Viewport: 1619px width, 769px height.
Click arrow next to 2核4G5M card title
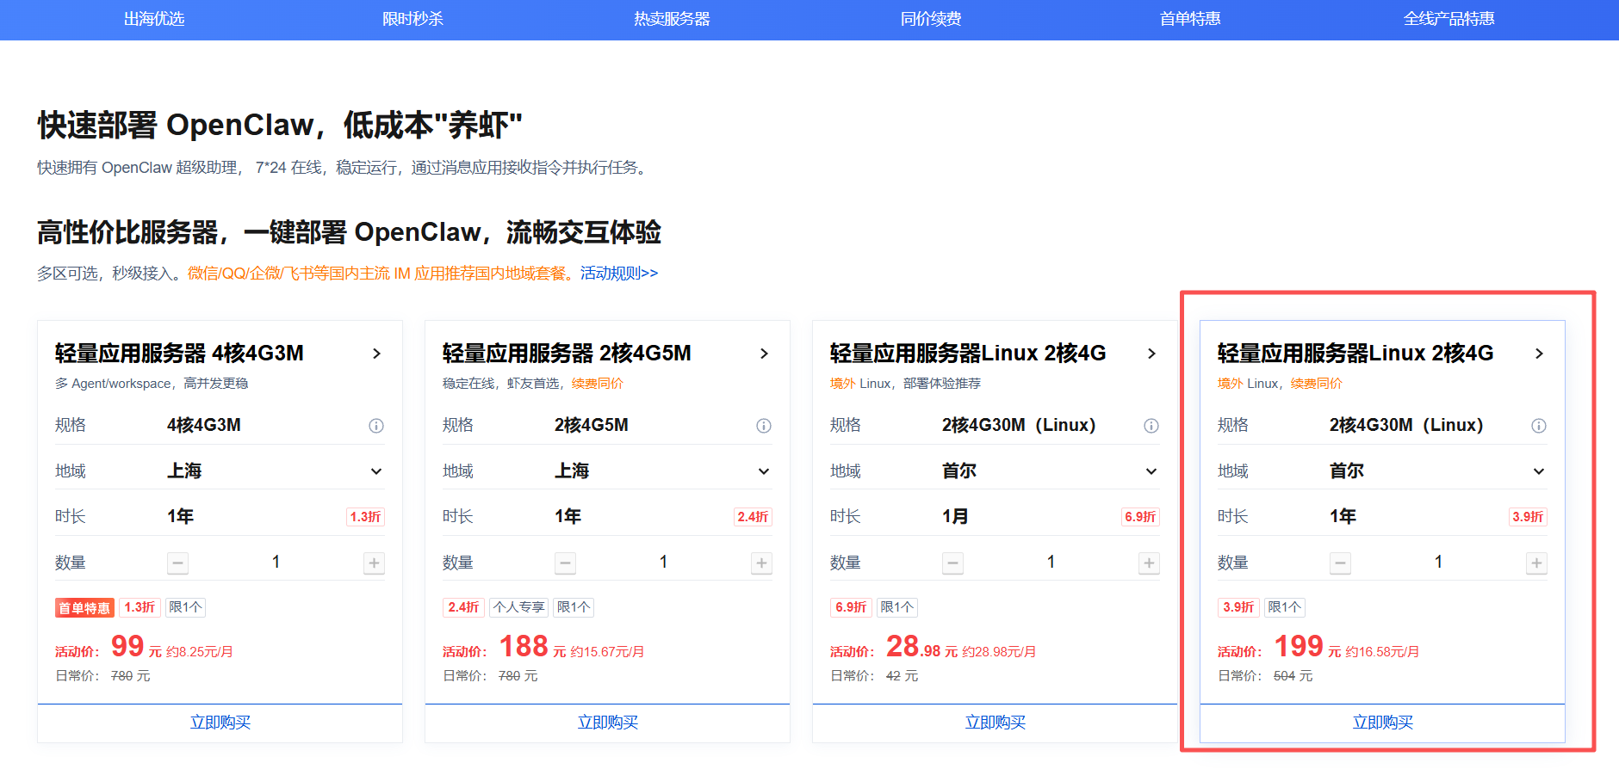764,354
